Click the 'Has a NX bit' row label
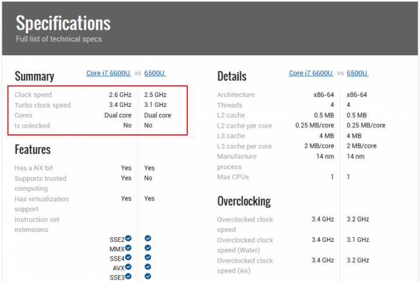 [34, 168]
